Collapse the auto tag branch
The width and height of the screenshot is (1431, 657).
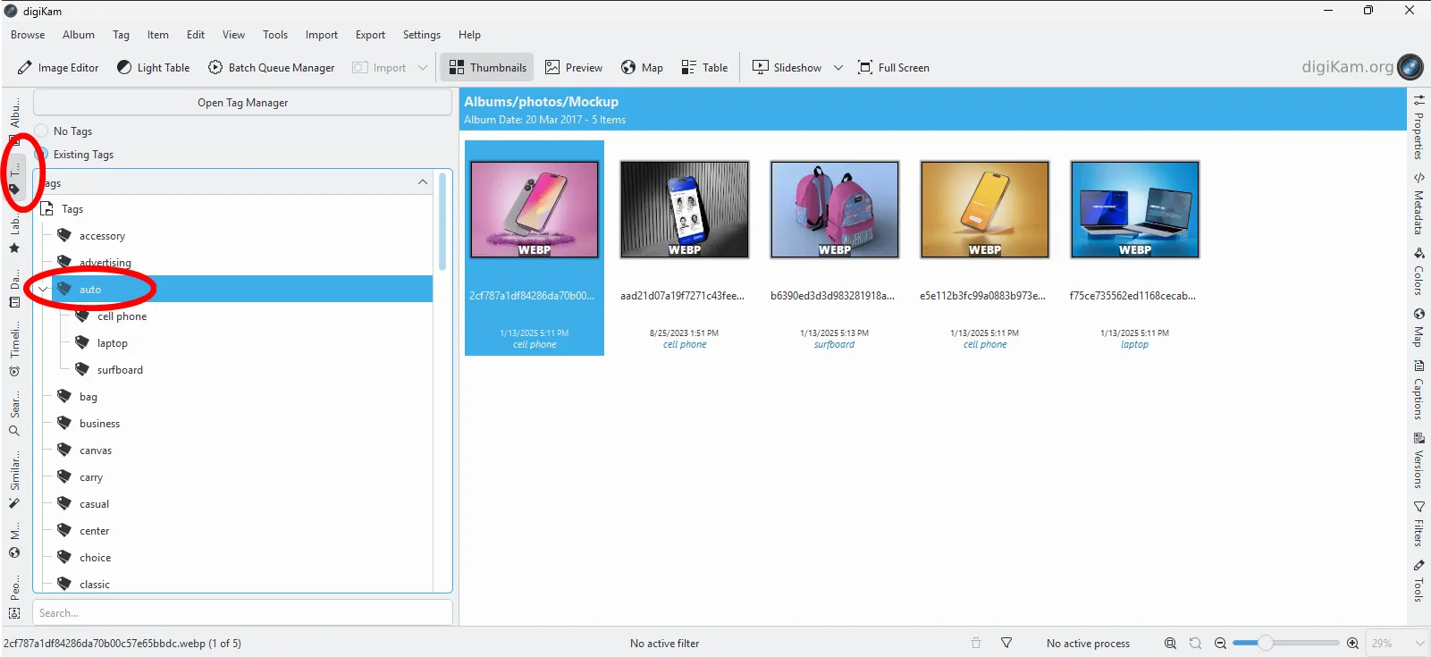(x=42, y=290)
